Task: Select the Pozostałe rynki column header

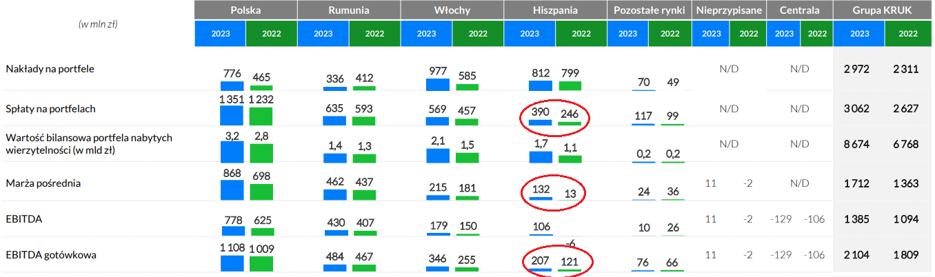Action: [649, 10]
